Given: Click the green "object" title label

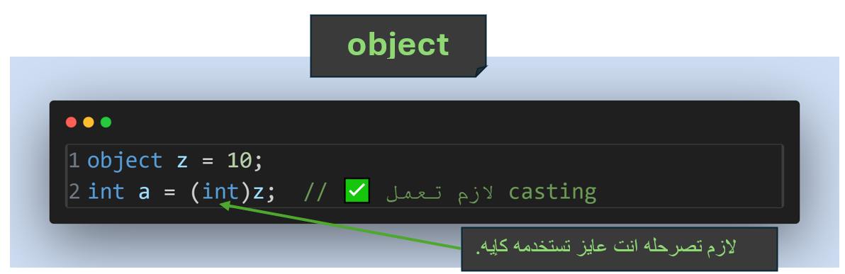Looking at the screenshot, I should click(x=398, y=44).
